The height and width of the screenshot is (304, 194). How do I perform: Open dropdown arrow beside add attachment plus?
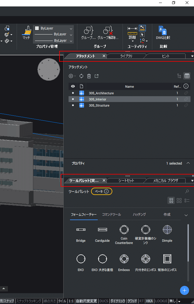point(75,76)
